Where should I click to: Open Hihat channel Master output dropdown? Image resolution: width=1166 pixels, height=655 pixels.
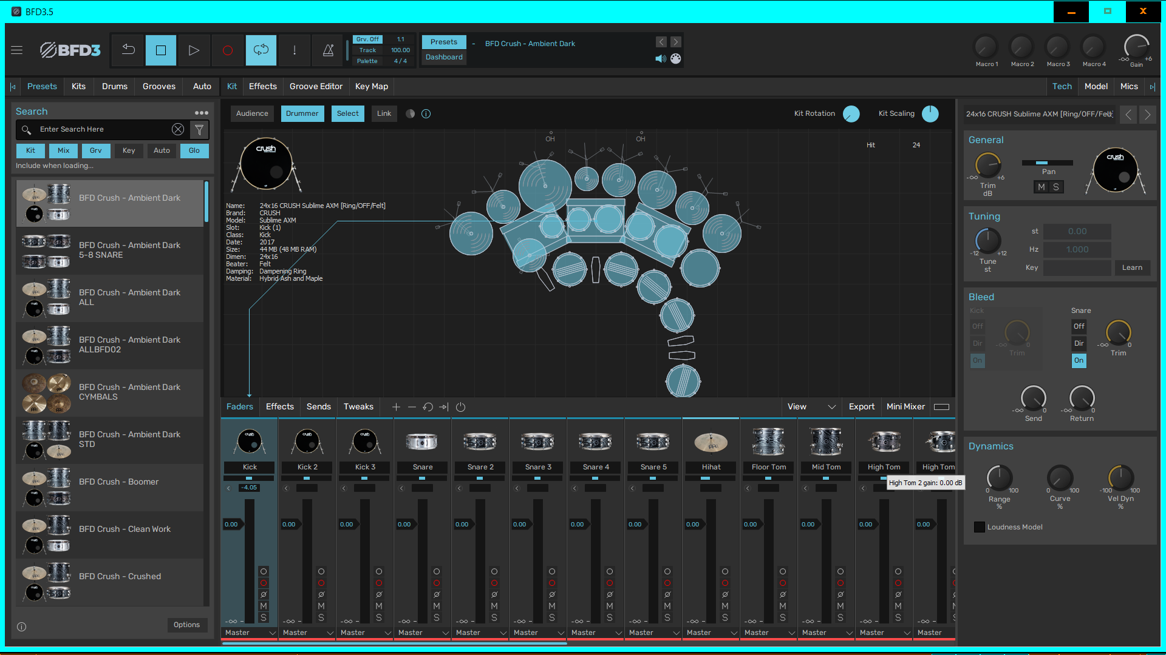(x=711, y=633)
